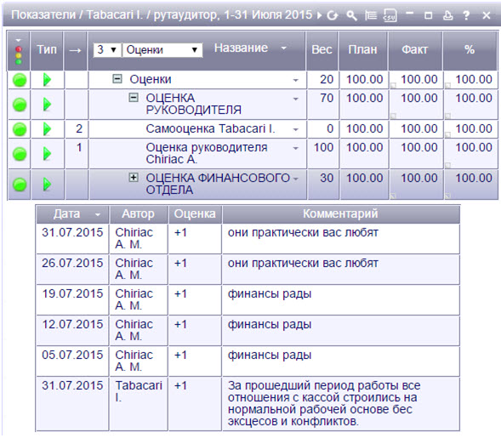
Task: Open the level dropdown showing 3
Action: coord(107,50)
